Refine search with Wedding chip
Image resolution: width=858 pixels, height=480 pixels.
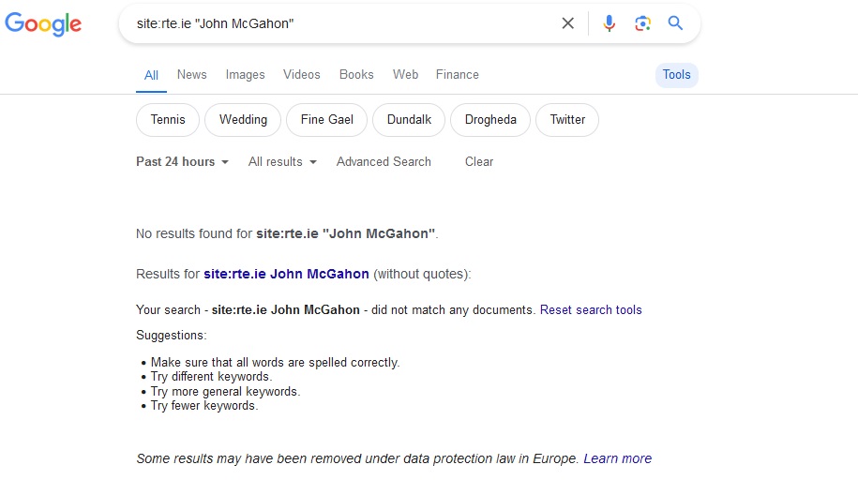point(243,120)
